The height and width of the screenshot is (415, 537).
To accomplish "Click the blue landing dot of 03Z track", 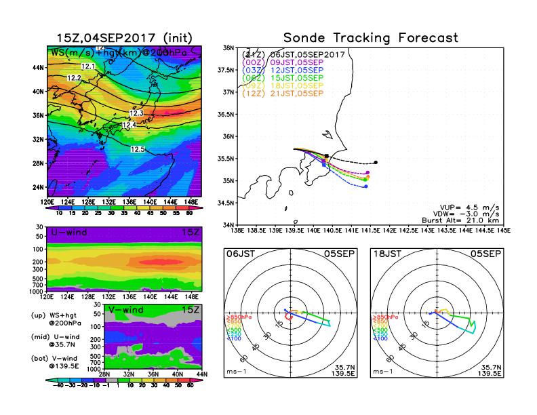I will tap(366, 186).
